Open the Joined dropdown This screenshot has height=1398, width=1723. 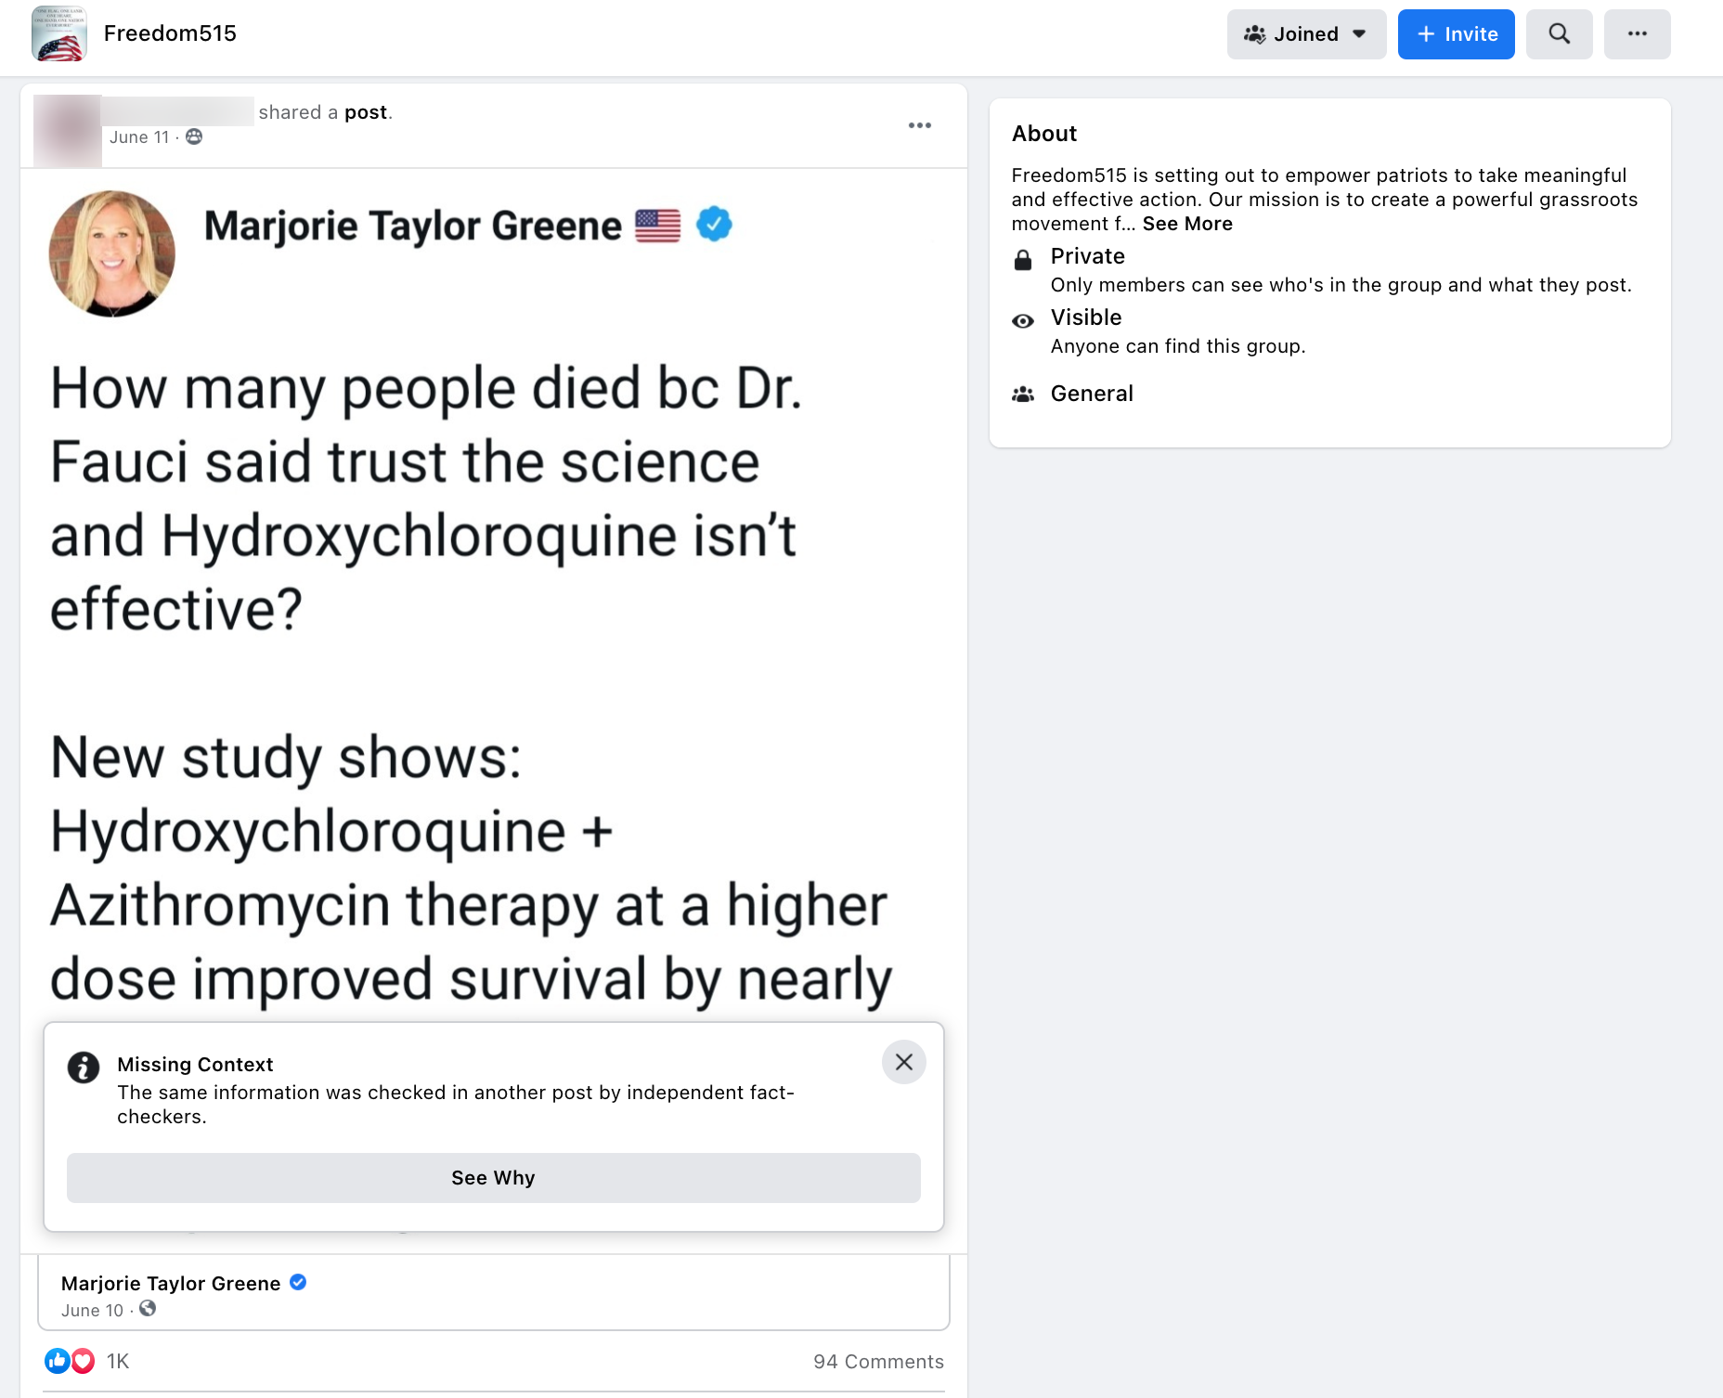tap(1305, 33)
